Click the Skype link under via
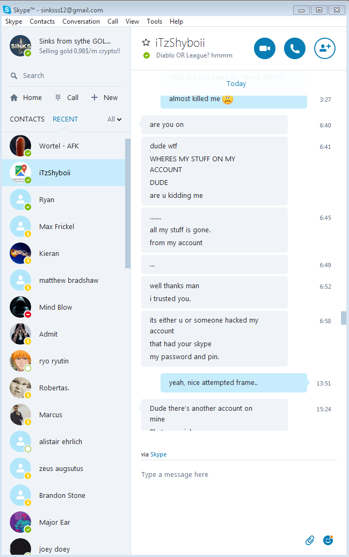 (x=158, y=454)
